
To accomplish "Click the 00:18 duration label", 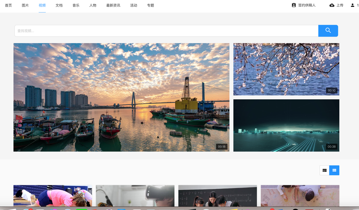I will [x=222, y=147].
